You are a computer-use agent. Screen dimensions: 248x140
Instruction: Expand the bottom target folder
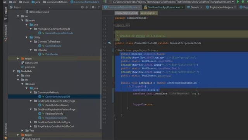click(18, 135)
